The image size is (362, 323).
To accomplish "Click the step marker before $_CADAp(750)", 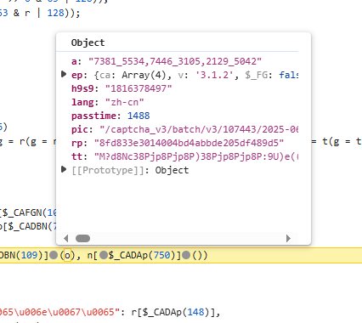I will [x=104, y=255].
